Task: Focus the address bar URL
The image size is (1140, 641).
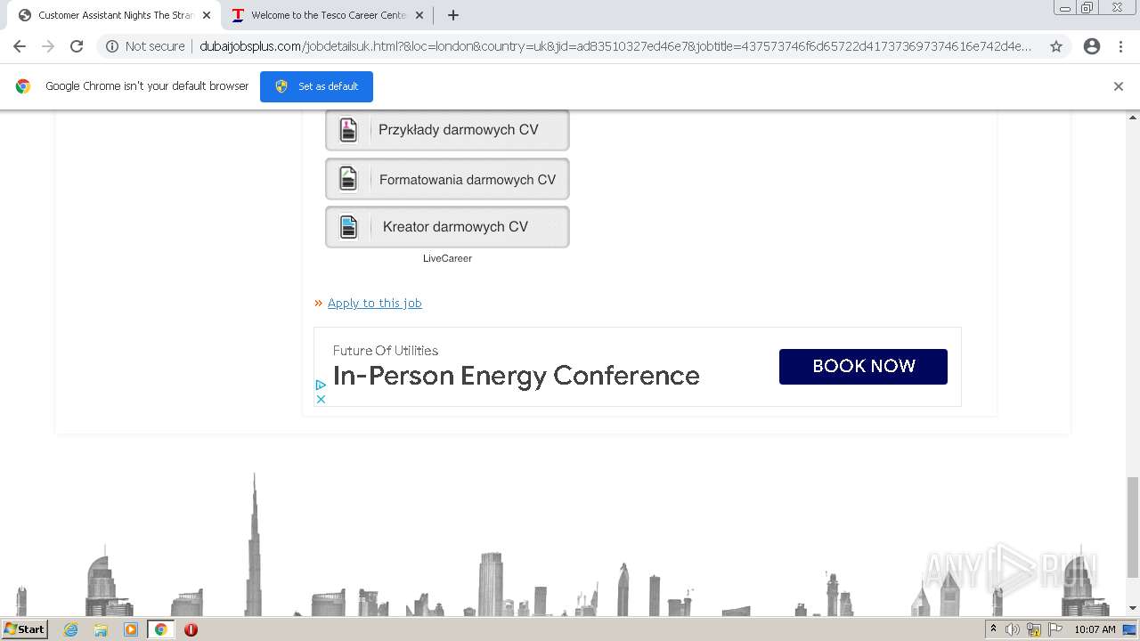Action: (615, 46)
